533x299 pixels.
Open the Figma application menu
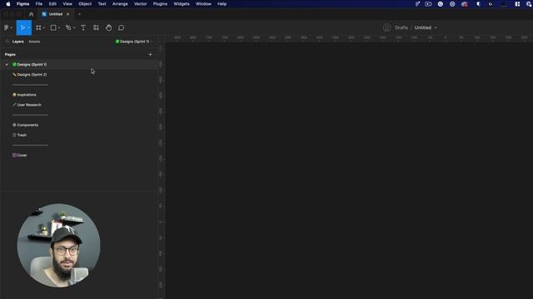[22, 4]
